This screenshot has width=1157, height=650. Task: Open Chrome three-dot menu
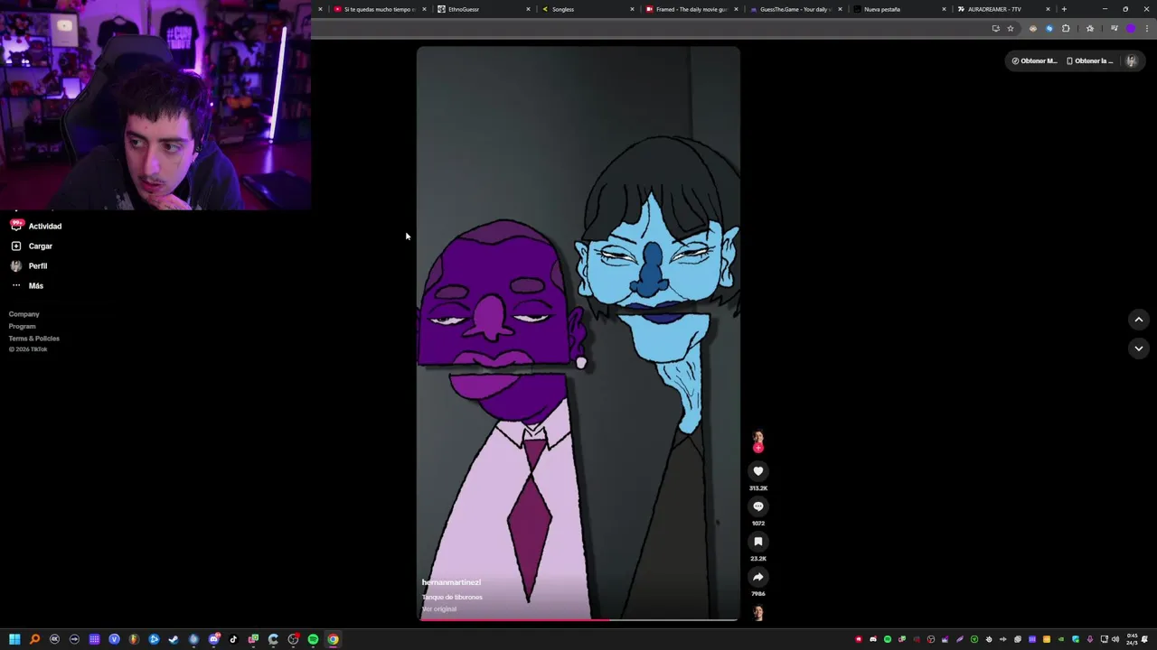pos(1146,28)
